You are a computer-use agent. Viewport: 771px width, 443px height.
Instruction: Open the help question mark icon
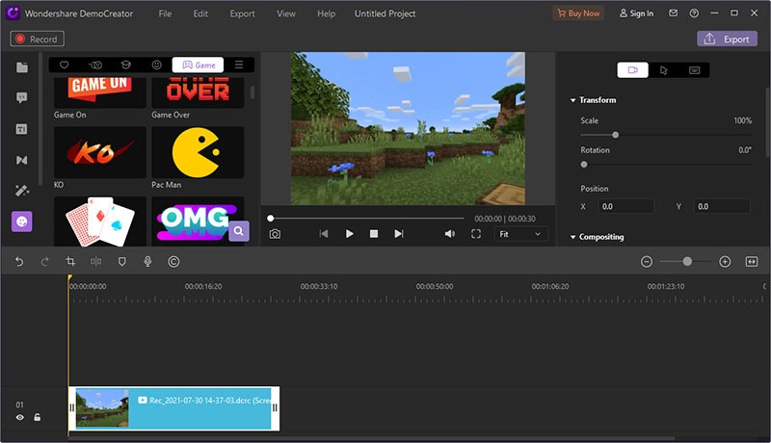click(x=694, y=13)
